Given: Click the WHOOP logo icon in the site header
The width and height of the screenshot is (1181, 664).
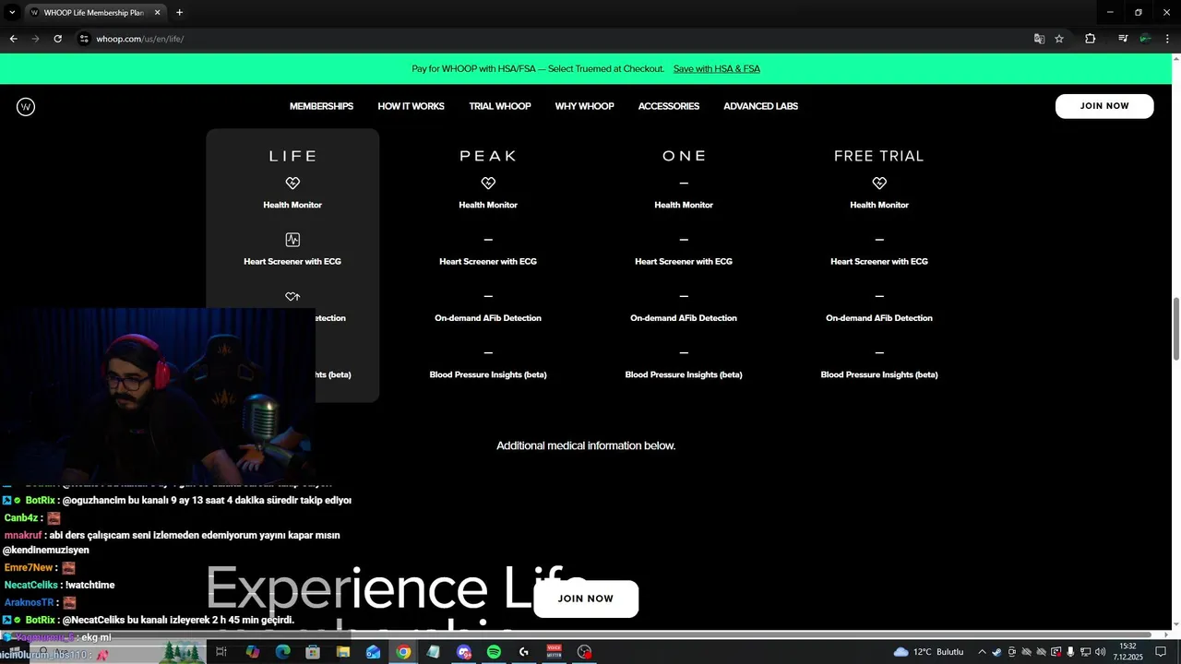Looking at the screenshot, I should tap(26, 107).
